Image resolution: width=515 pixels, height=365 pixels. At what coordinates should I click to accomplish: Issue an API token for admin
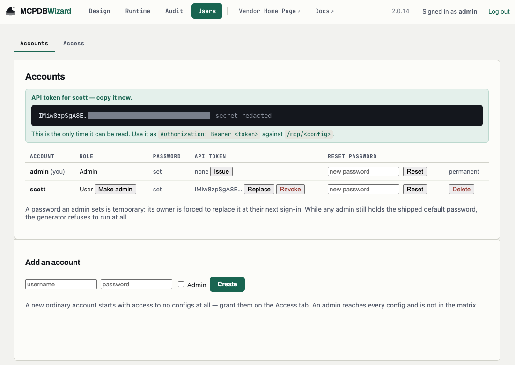[221, 172]
